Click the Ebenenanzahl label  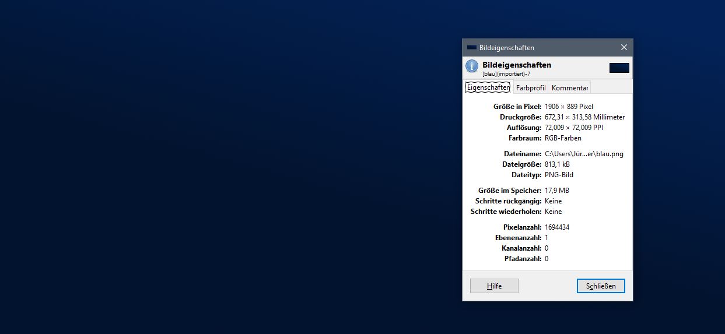tap(519, 238)
